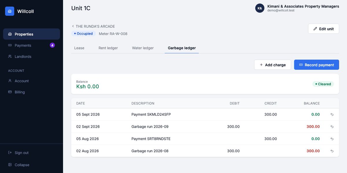Sign out of Willcoll
The image size is (347, 173).
click(32, 153)
